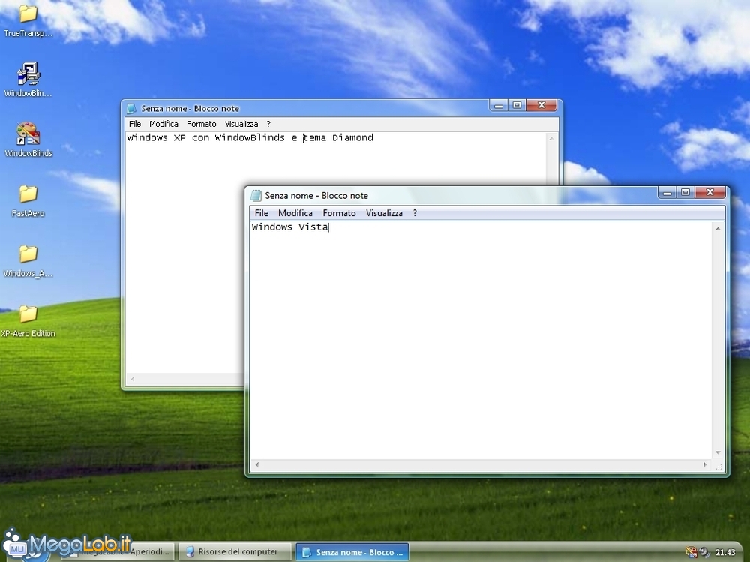
Task: Click the word 'WindowBlinds' in the rear notepad text
Action: [250, 138]
